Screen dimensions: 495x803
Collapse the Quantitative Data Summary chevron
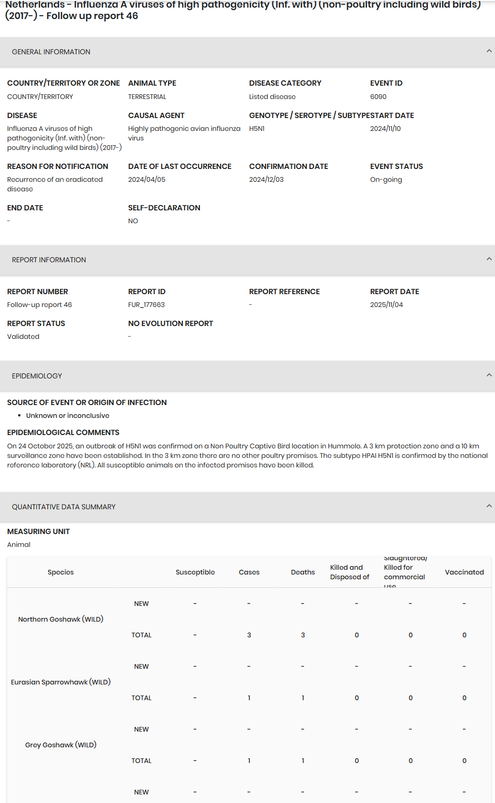(x=489, y=506)
